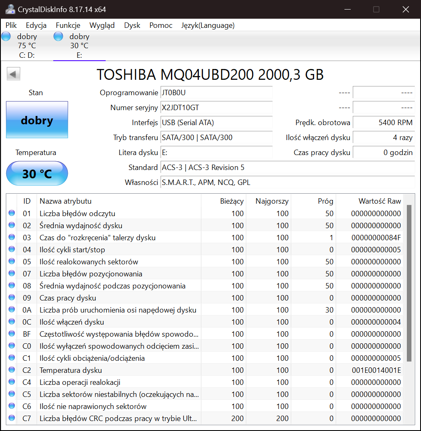Click status orb of attribute C6 row
The width and height of the screenshot is (421, 431).
click(x=12, y=406)
